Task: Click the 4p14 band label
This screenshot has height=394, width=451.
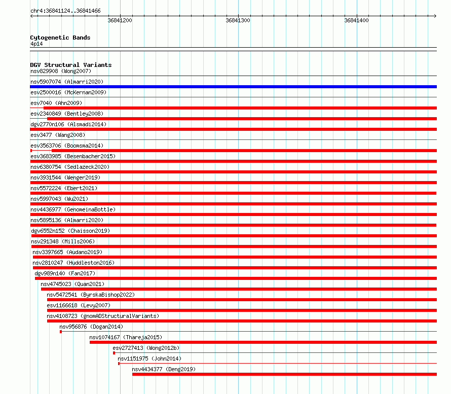Action: (x=36, y=44)
